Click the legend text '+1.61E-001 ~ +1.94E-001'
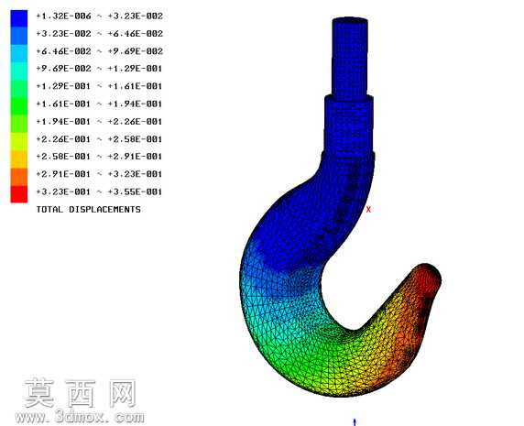The height and width of the screenshot is (426, 524). [99, 104]
